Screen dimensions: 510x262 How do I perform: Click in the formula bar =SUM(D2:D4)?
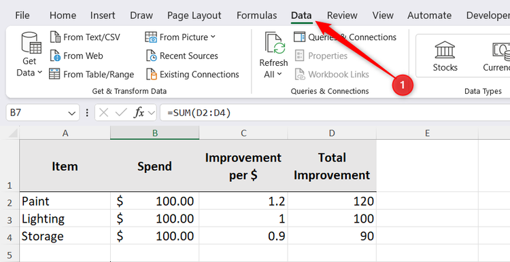click(335, 113)
